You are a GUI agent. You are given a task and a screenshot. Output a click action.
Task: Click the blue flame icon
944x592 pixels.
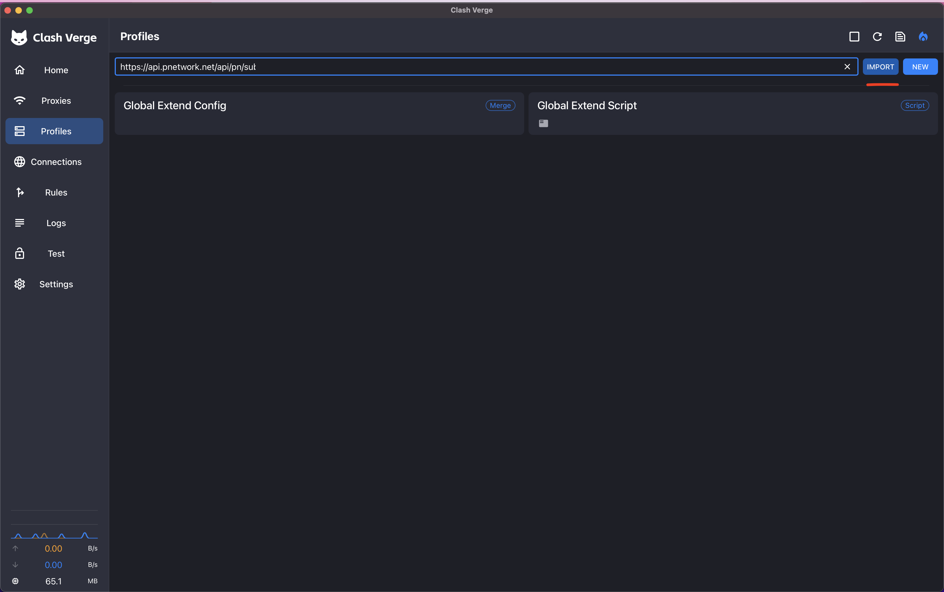[x=923, y=37]
